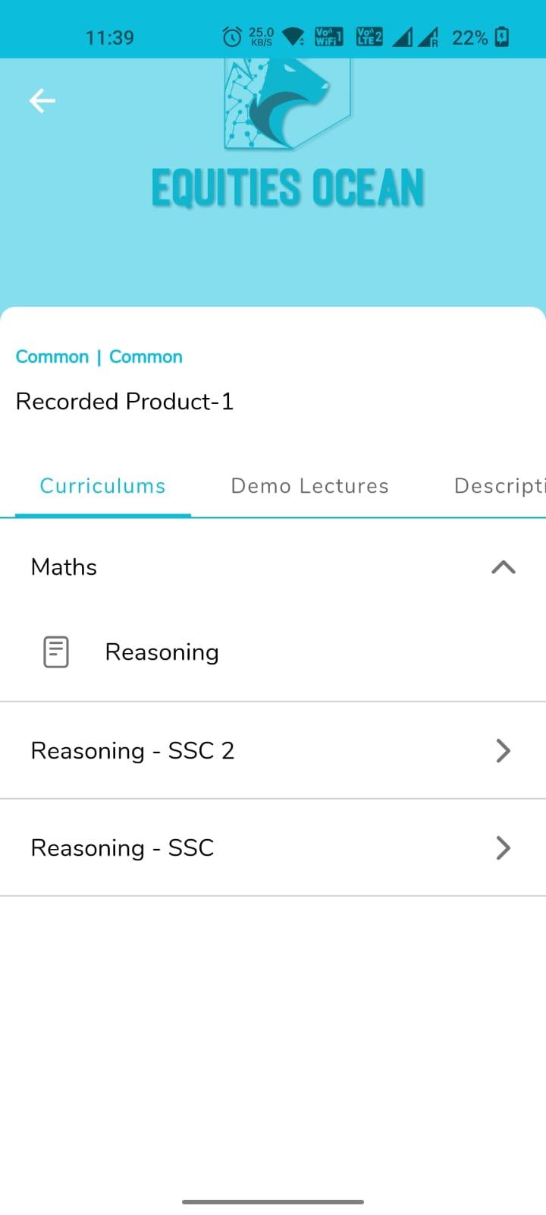Tap the alarm clock status icon
The width and height of the screenshot is (546, 1215).
click(x=232, y=36)
